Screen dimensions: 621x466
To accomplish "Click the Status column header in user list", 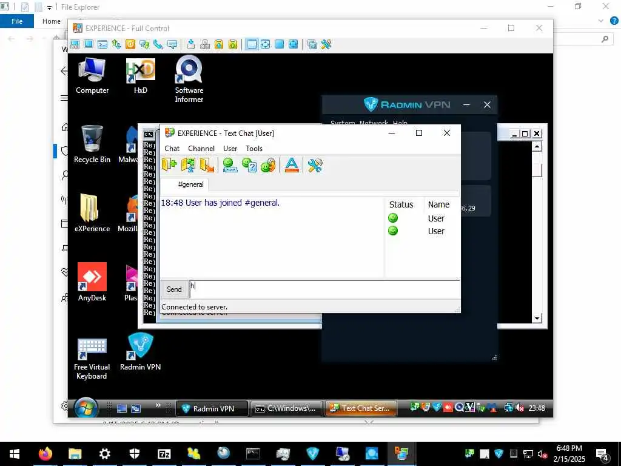I will coord(404,204).
